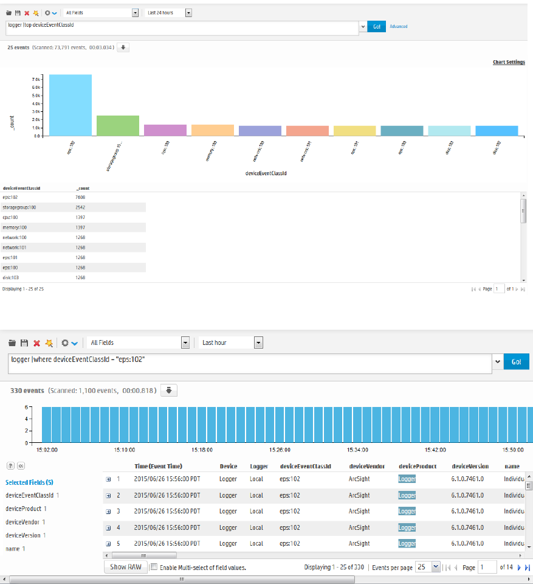Viewport: 533px width, 584px height.
Task: Click the lower search query input field
Action: pos(250,364)
